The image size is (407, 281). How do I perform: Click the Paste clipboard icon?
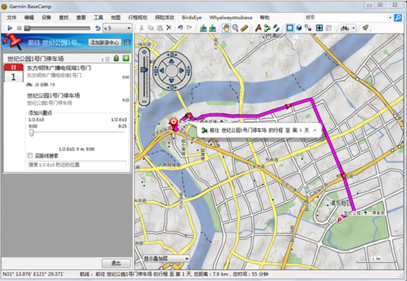click(x=159, y=28)
